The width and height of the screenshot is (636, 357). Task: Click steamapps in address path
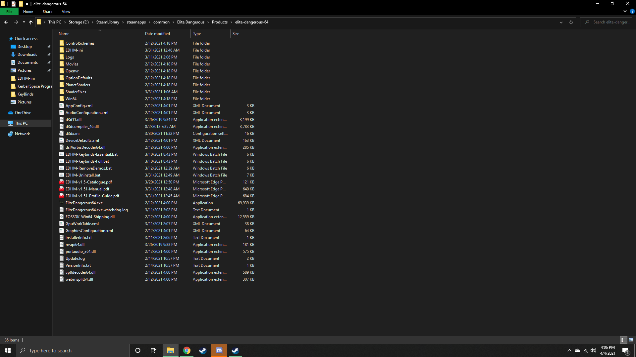coord(136,22)
